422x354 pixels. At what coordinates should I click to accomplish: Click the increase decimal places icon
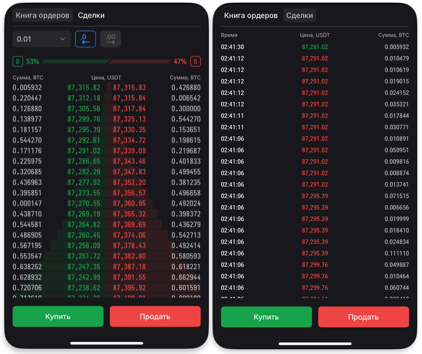coord(110,39)
